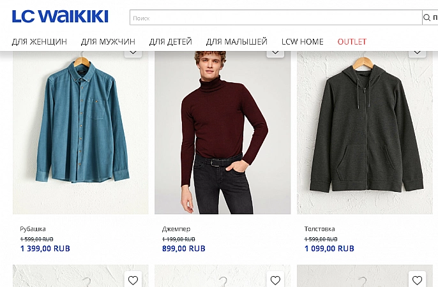
Task: Open the Для мужчин menu
Action: click(108, 42)
